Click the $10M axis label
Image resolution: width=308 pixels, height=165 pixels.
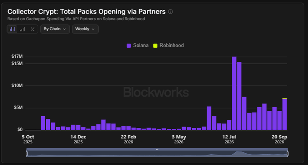[17, 85]
